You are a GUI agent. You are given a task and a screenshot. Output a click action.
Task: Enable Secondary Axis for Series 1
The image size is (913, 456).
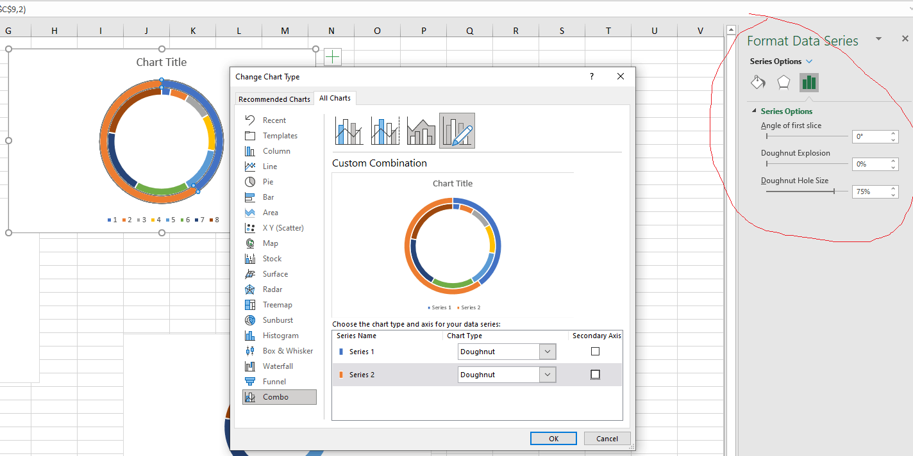pyautogui.click(x=595, y=352)
